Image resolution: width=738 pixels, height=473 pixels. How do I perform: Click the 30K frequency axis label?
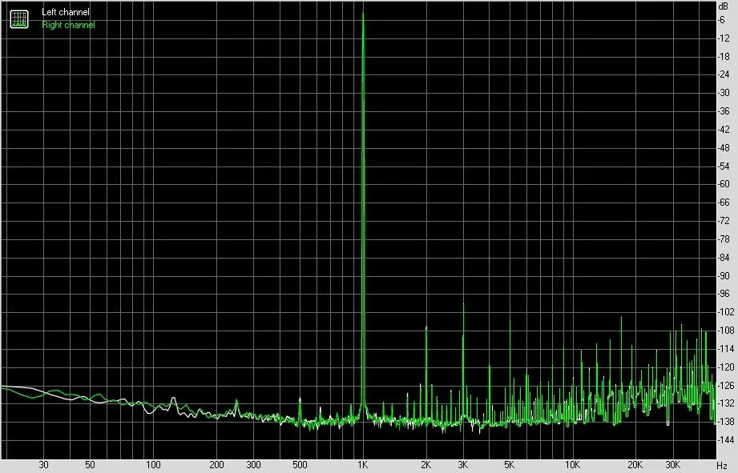pyautogui.click(x=672, y=465)
